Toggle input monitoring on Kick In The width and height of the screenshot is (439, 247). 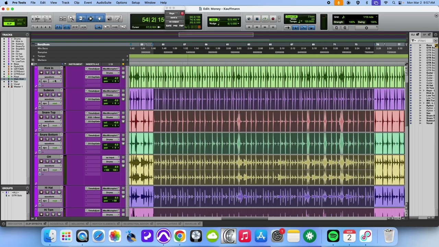47,73
